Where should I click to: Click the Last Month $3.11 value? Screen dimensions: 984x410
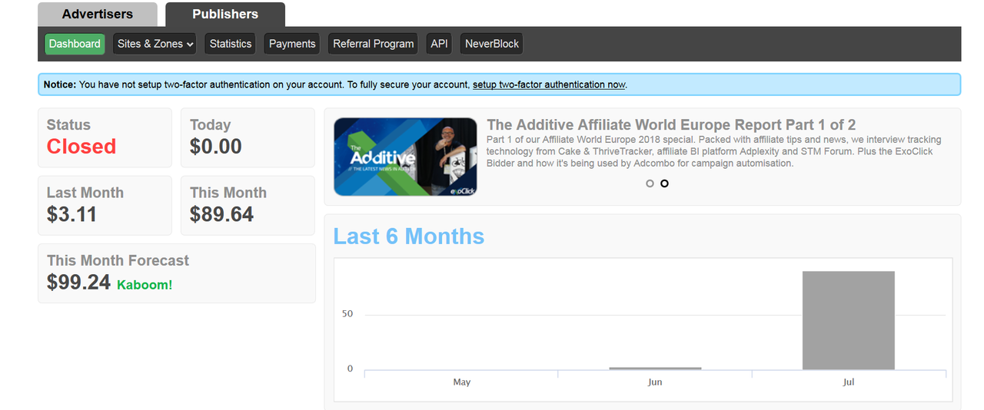72,214
